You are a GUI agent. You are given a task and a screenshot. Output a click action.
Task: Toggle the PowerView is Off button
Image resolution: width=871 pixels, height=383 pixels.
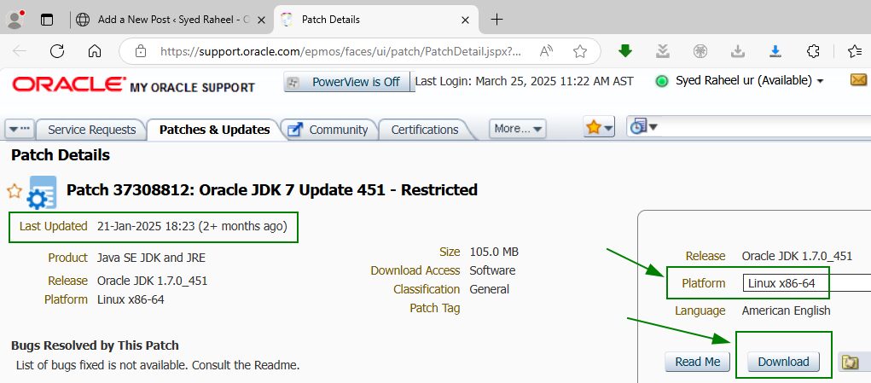[x=347, y=82]
